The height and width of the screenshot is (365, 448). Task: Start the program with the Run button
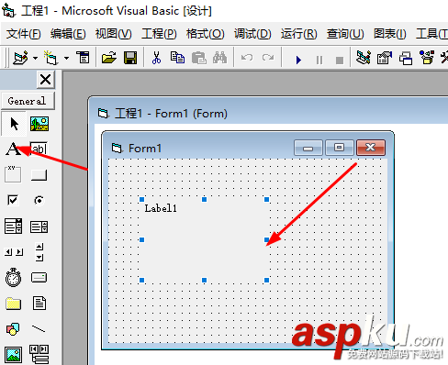point(298,60)
